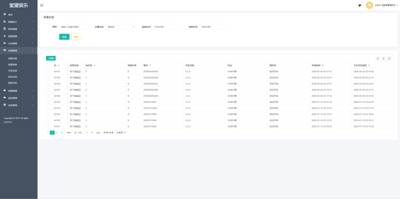Open the 10条/页 page size dropdown
This screenshot has width=400, height=199.
click(121, 133)
